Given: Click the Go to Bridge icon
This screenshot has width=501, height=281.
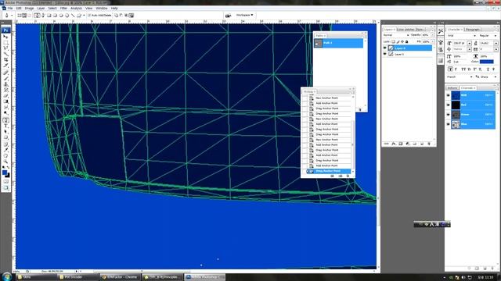Looking at the screenshot, I should [x=228, y=16].
